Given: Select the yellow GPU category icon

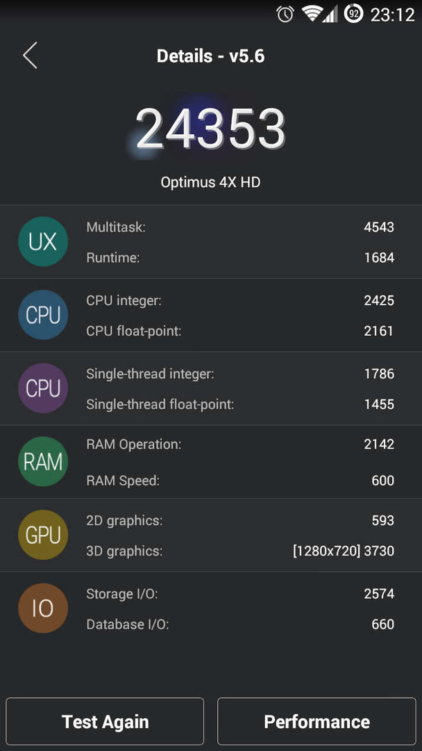Looking at the screenshot, I should click(x=43, y=535).
